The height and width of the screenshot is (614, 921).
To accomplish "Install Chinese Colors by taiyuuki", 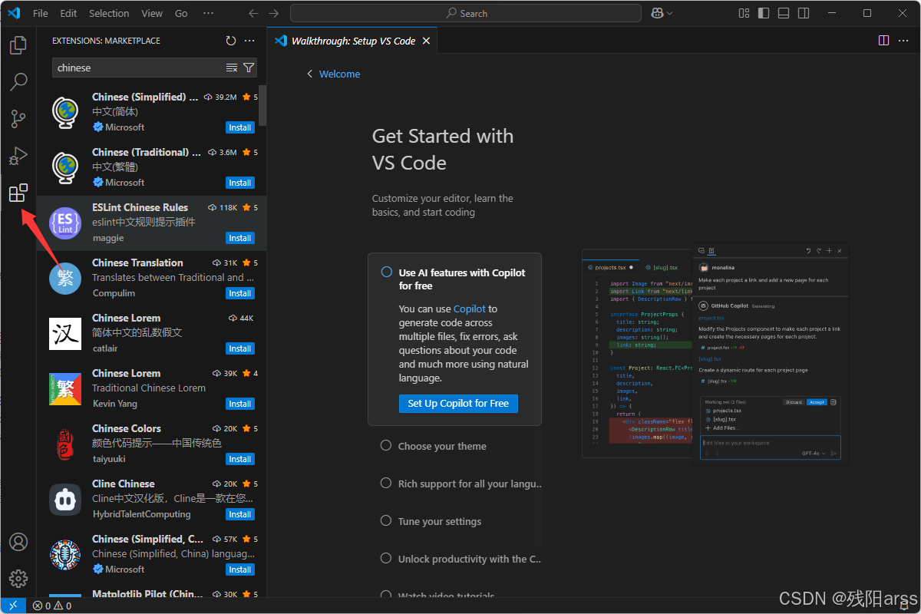I will 240,459.
